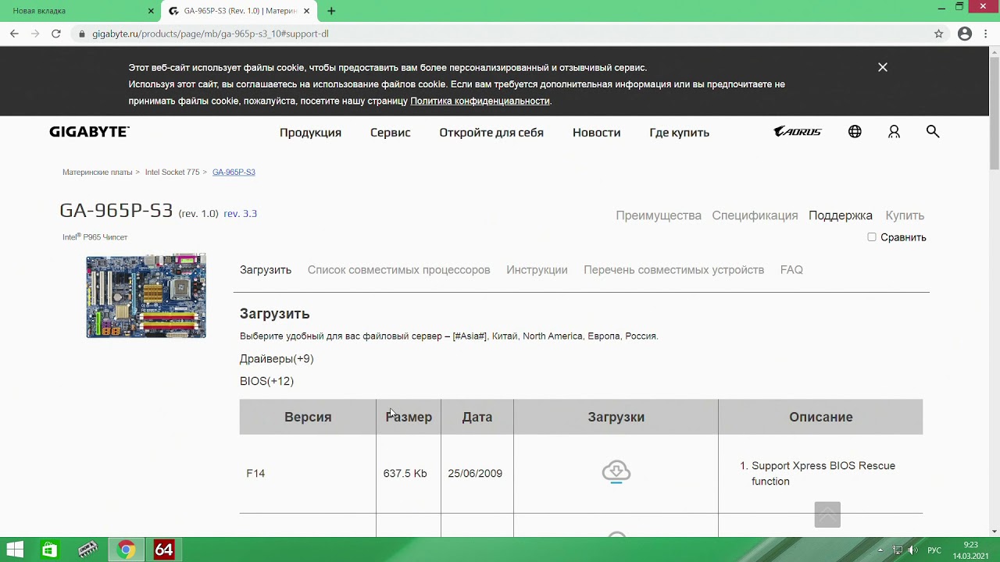Show hidden tray icons chevron
The height and width of the screenshot is (562, 1000).
click(880, 550)
